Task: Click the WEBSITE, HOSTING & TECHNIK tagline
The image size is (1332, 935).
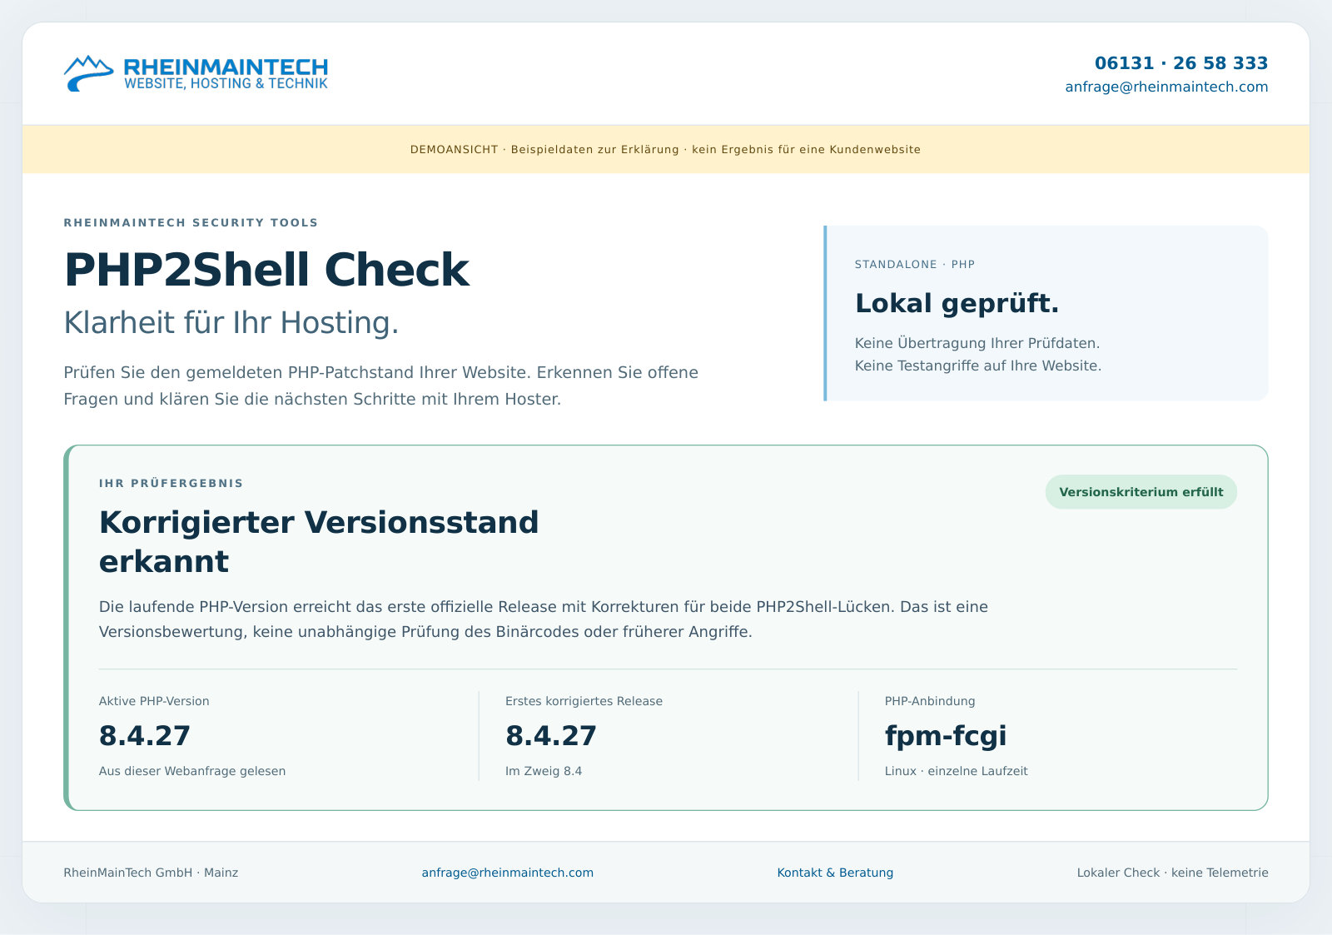Action: [226, 84]
